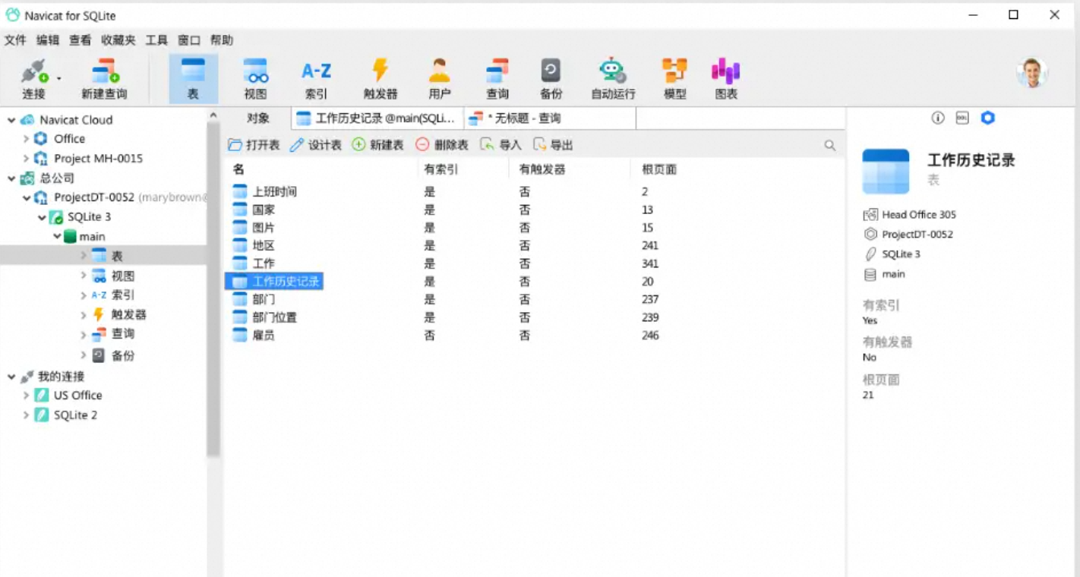Click the 连接 connection toolbar icon
Image resolution: width=1080 pixels, height=577 pixels.
(x=33, y=79)
